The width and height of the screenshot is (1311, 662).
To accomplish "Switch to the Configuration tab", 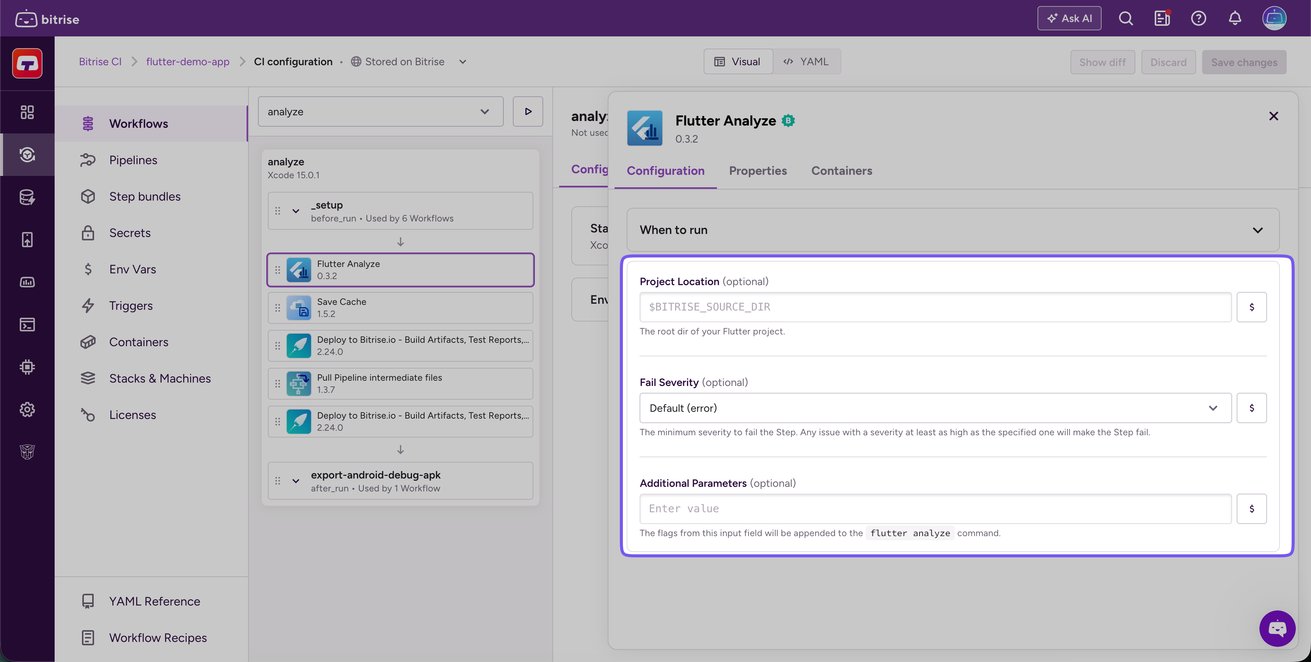I will (x=665, y=171).
